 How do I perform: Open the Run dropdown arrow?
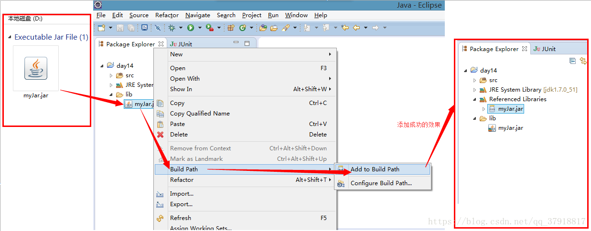click(x=200, y=28)
